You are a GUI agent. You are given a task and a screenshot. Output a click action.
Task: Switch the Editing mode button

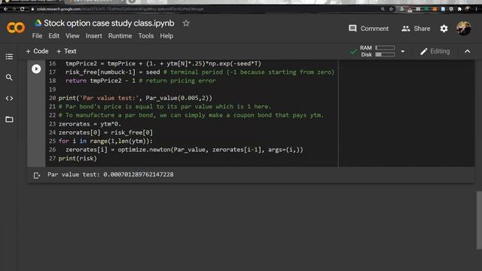(435, 51)
